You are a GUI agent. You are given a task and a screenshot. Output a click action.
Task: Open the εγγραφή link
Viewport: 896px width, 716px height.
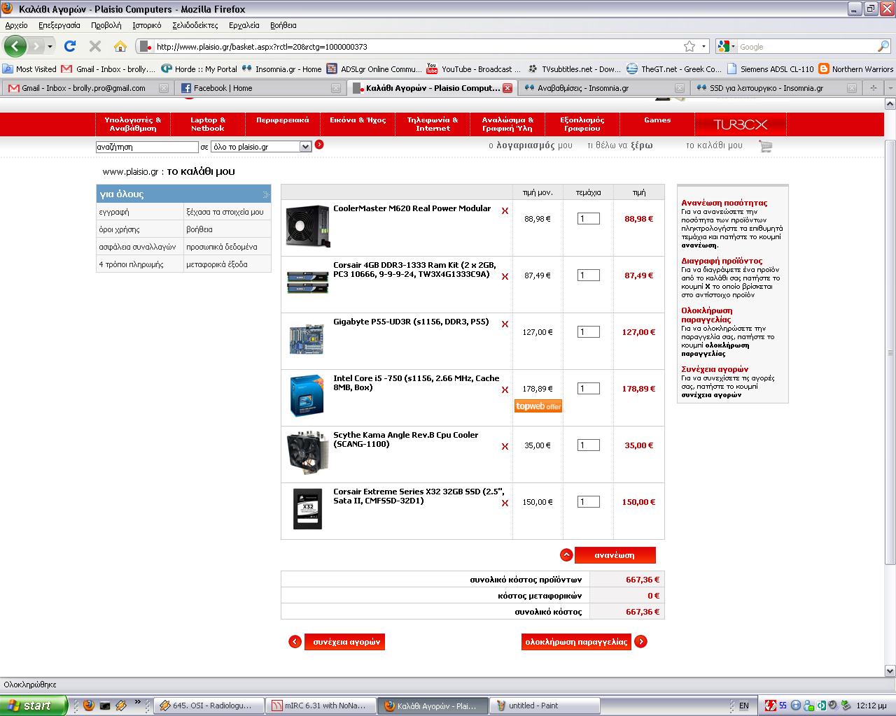pos(114,212)
